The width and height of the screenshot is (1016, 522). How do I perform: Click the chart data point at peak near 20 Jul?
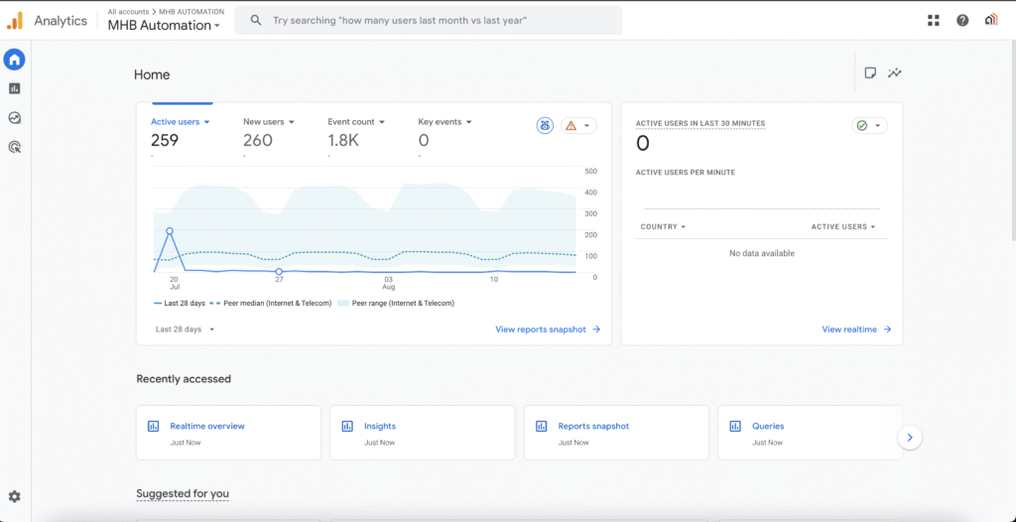[170, 231]
